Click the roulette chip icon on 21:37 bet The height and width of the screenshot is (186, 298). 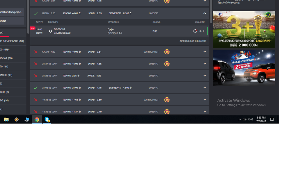[167, 64]
